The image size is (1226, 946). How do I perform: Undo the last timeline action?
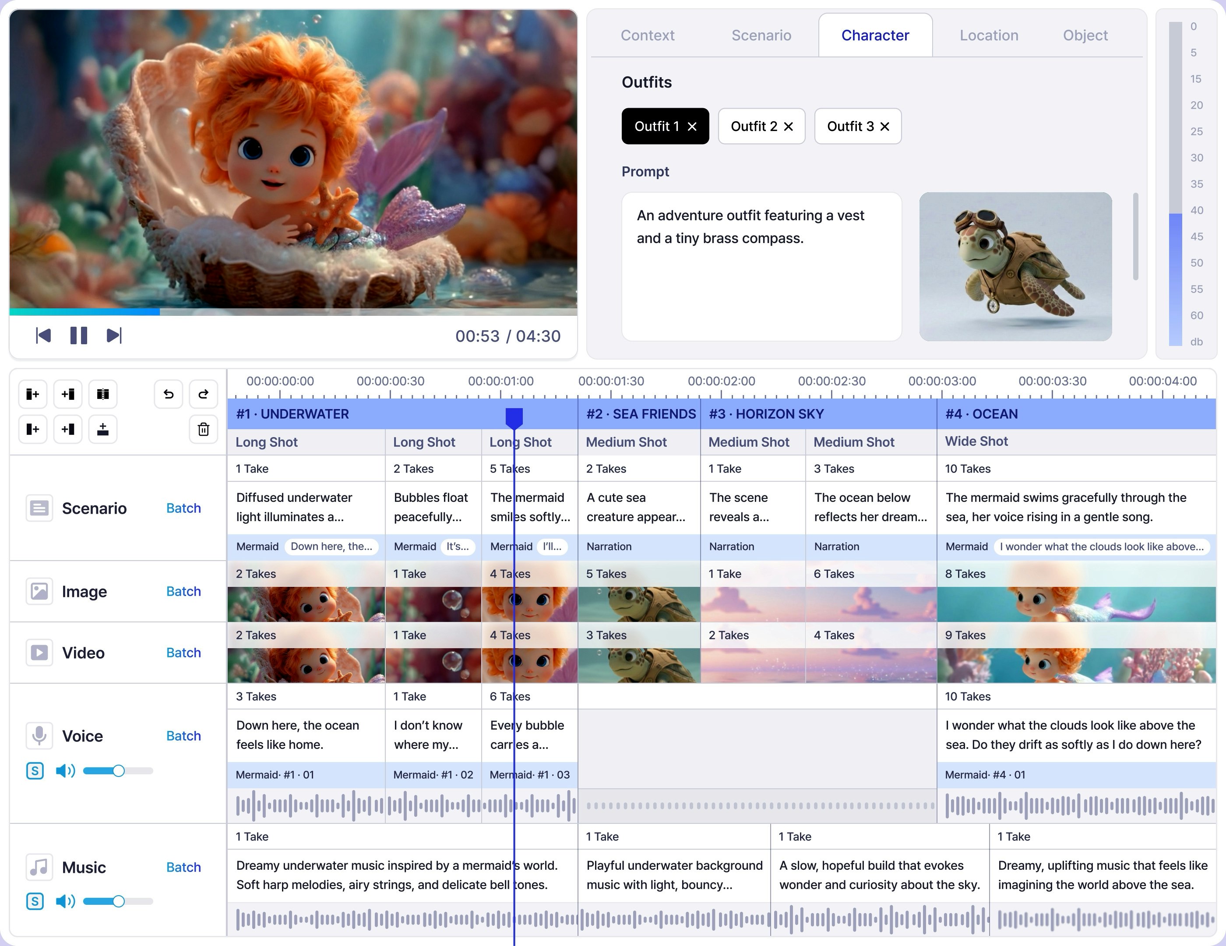coord(168,394)
